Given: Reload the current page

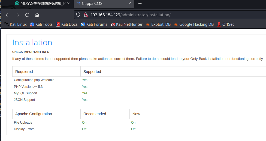Looking at the screenshot, I should pos(27,15).
